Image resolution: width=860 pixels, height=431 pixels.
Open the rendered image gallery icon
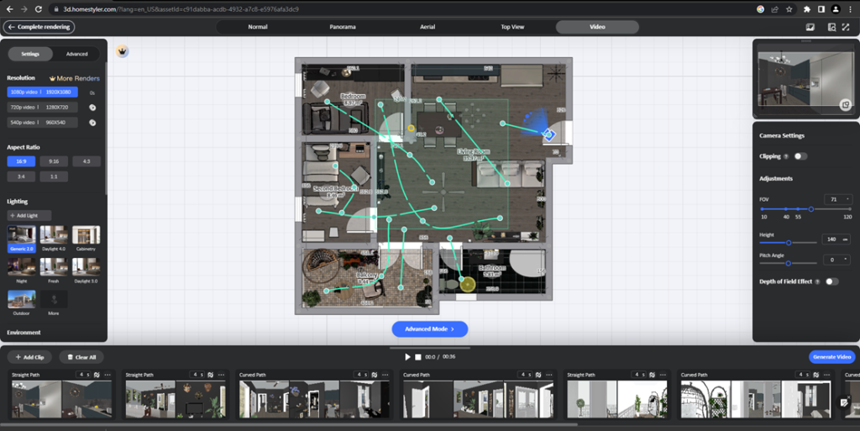[x=810, y=27]
